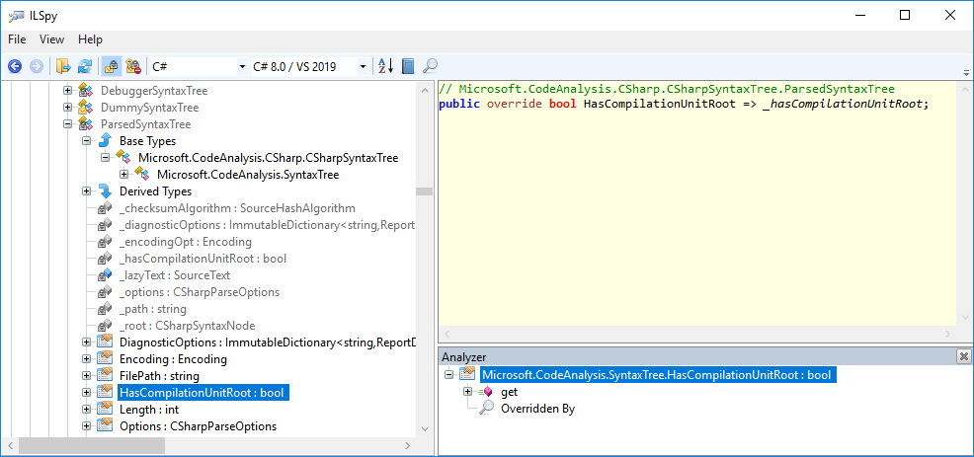Click the _encodingOpt field icon
Image resolution: width=974 pixels, height=457 pixels.
tap(105, 242)
